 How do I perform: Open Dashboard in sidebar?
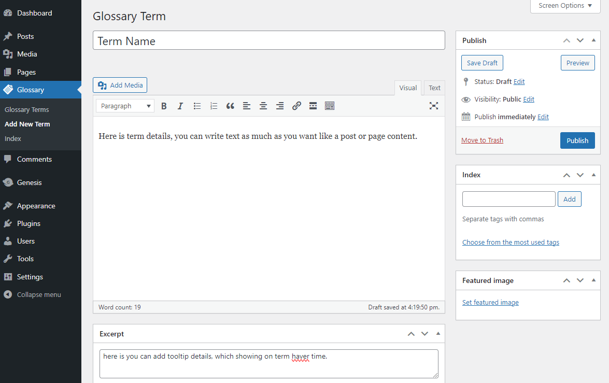(x=41, y=13)
